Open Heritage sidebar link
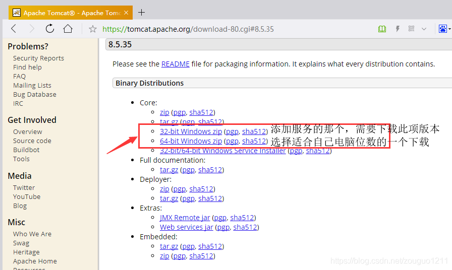Screen dimensions: 452x270 tap(26, 252)
